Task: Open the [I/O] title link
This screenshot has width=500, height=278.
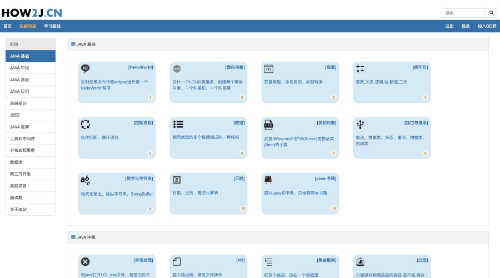Action: tap(241, 260)
